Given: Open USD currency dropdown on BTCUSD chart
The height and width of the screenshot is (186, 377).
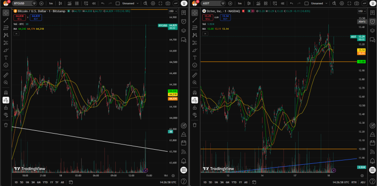Looking at the screenshot, I should (x=173, y=11).
